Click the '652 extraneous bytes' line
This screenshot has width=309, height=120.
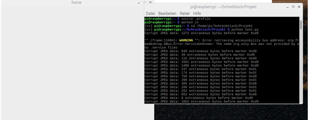(x=201, y=94)
